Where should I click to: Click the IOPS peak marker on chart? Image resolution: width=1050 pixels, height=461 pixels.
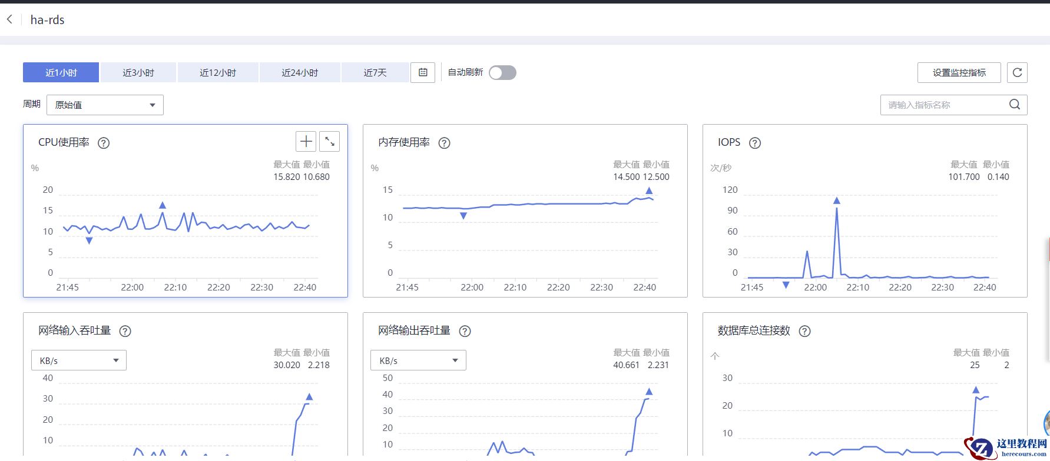[836, 201]
